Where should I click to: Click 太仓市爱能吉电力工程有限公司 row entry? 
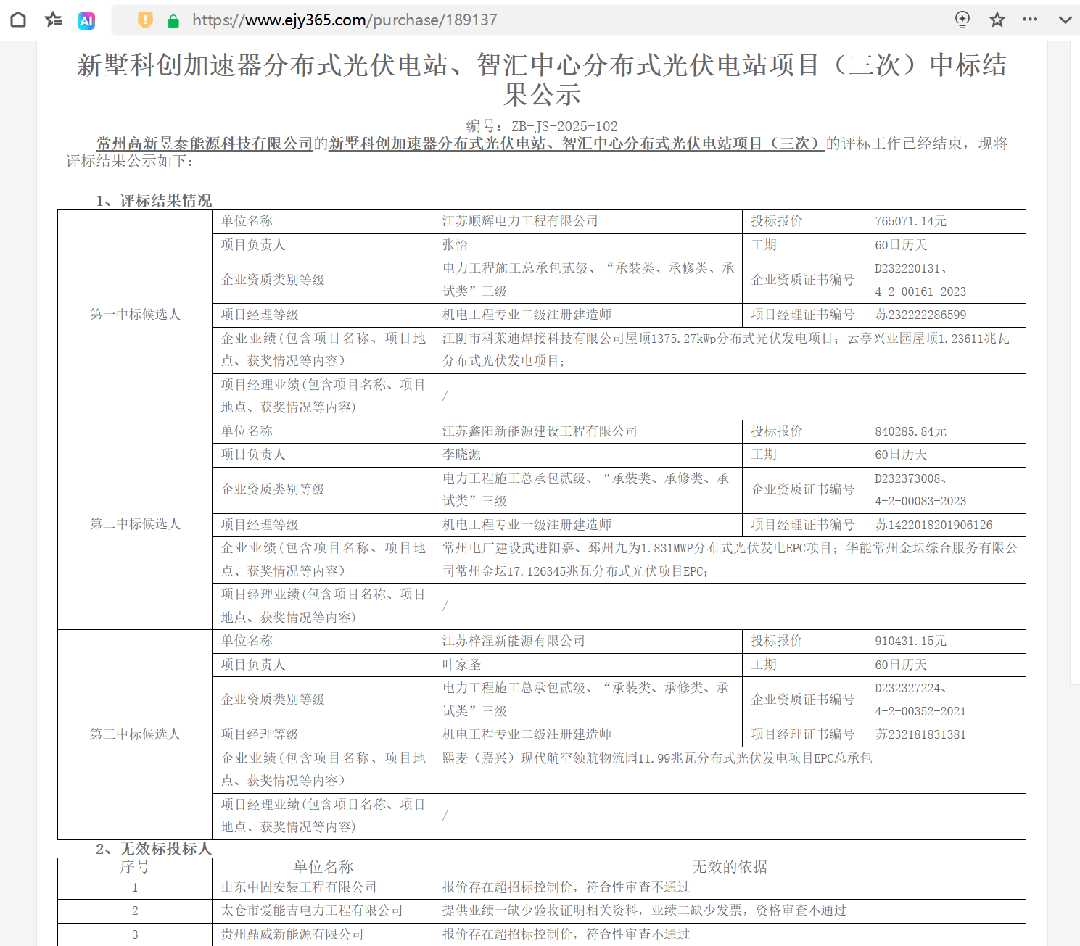coord(312,910)
